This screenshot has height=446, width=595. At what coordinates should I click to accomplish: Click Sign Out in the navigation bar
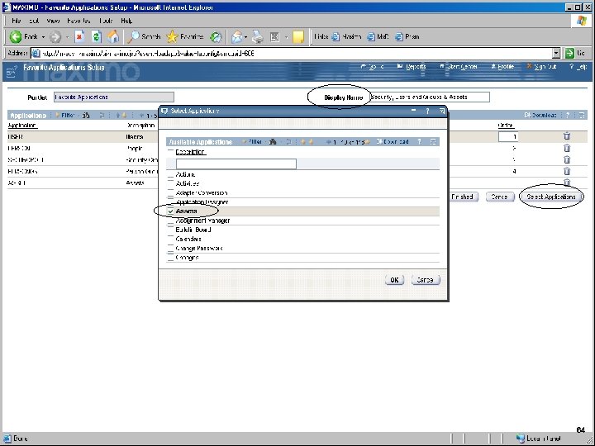click(x=541, y=67)
